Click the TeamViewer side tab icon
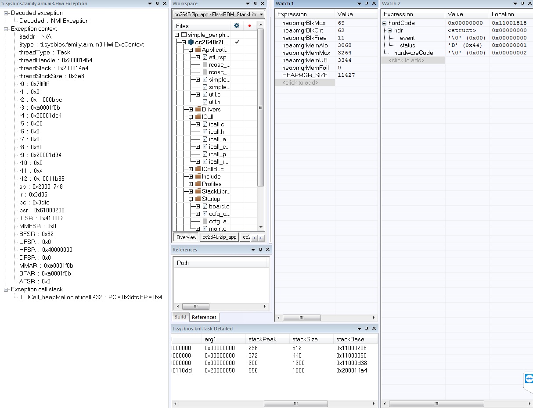533x408 pixels. click(x=529, y=379)
